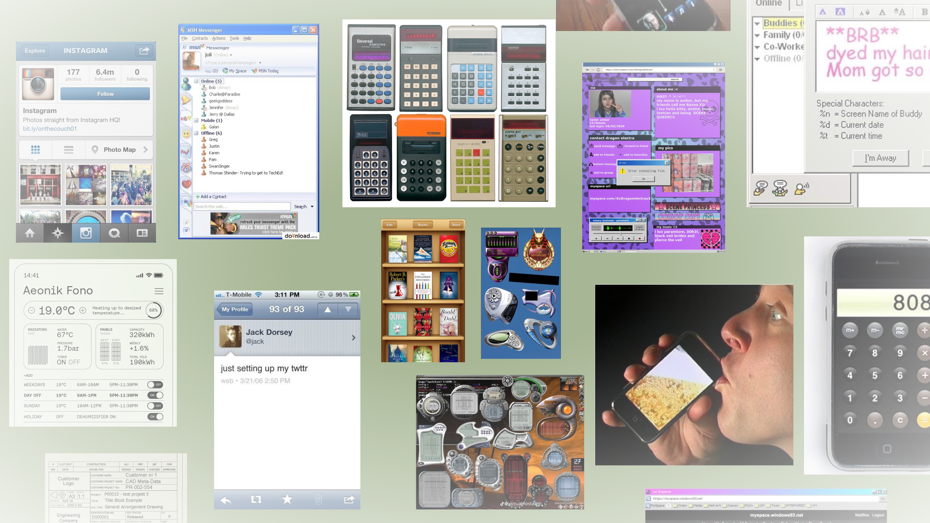This screenshot has width=930, height=523.
Task: Open Help menu in MSN Messenger
Action: [x=247, y=38]
